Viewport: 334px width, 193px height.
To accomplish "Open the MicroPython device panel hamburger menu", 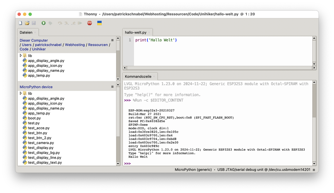I will coord(113,87).
